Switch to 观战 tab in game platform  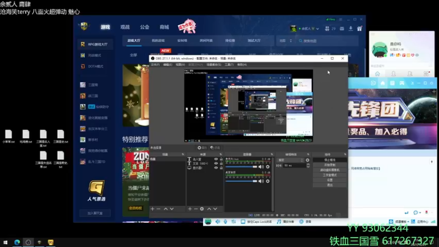click(125, 27)
